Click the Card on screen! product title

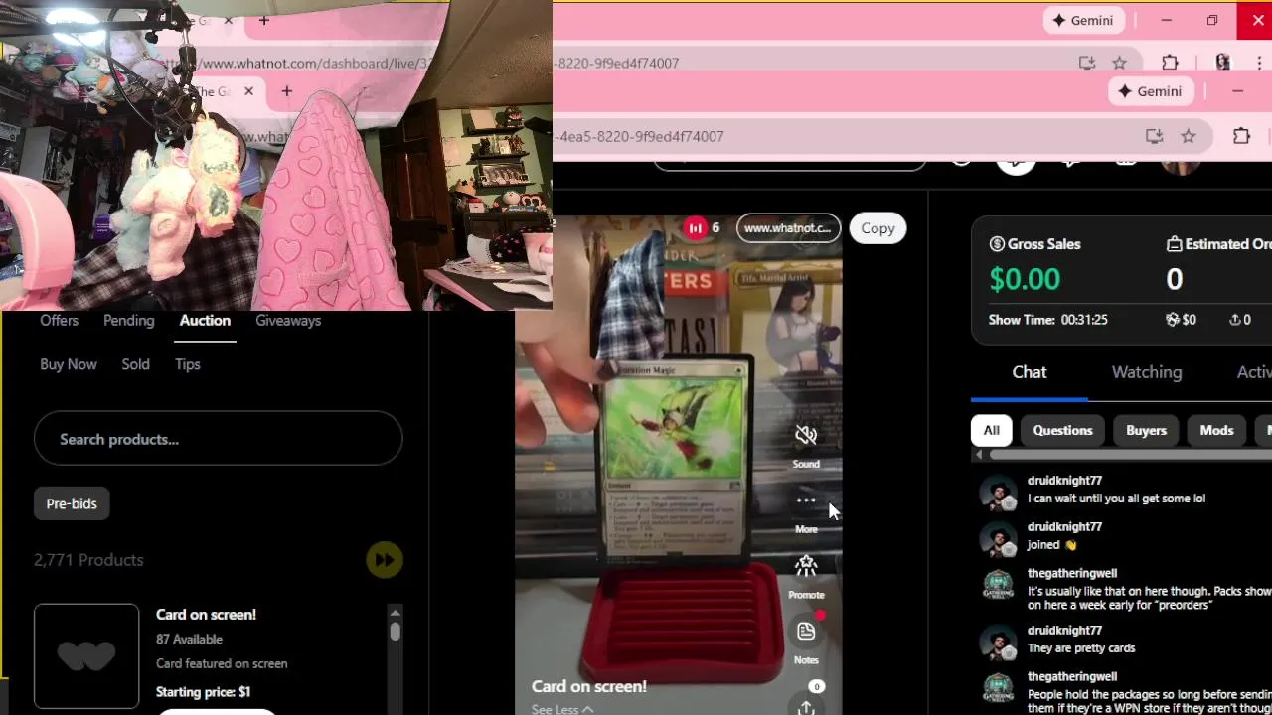206,614
